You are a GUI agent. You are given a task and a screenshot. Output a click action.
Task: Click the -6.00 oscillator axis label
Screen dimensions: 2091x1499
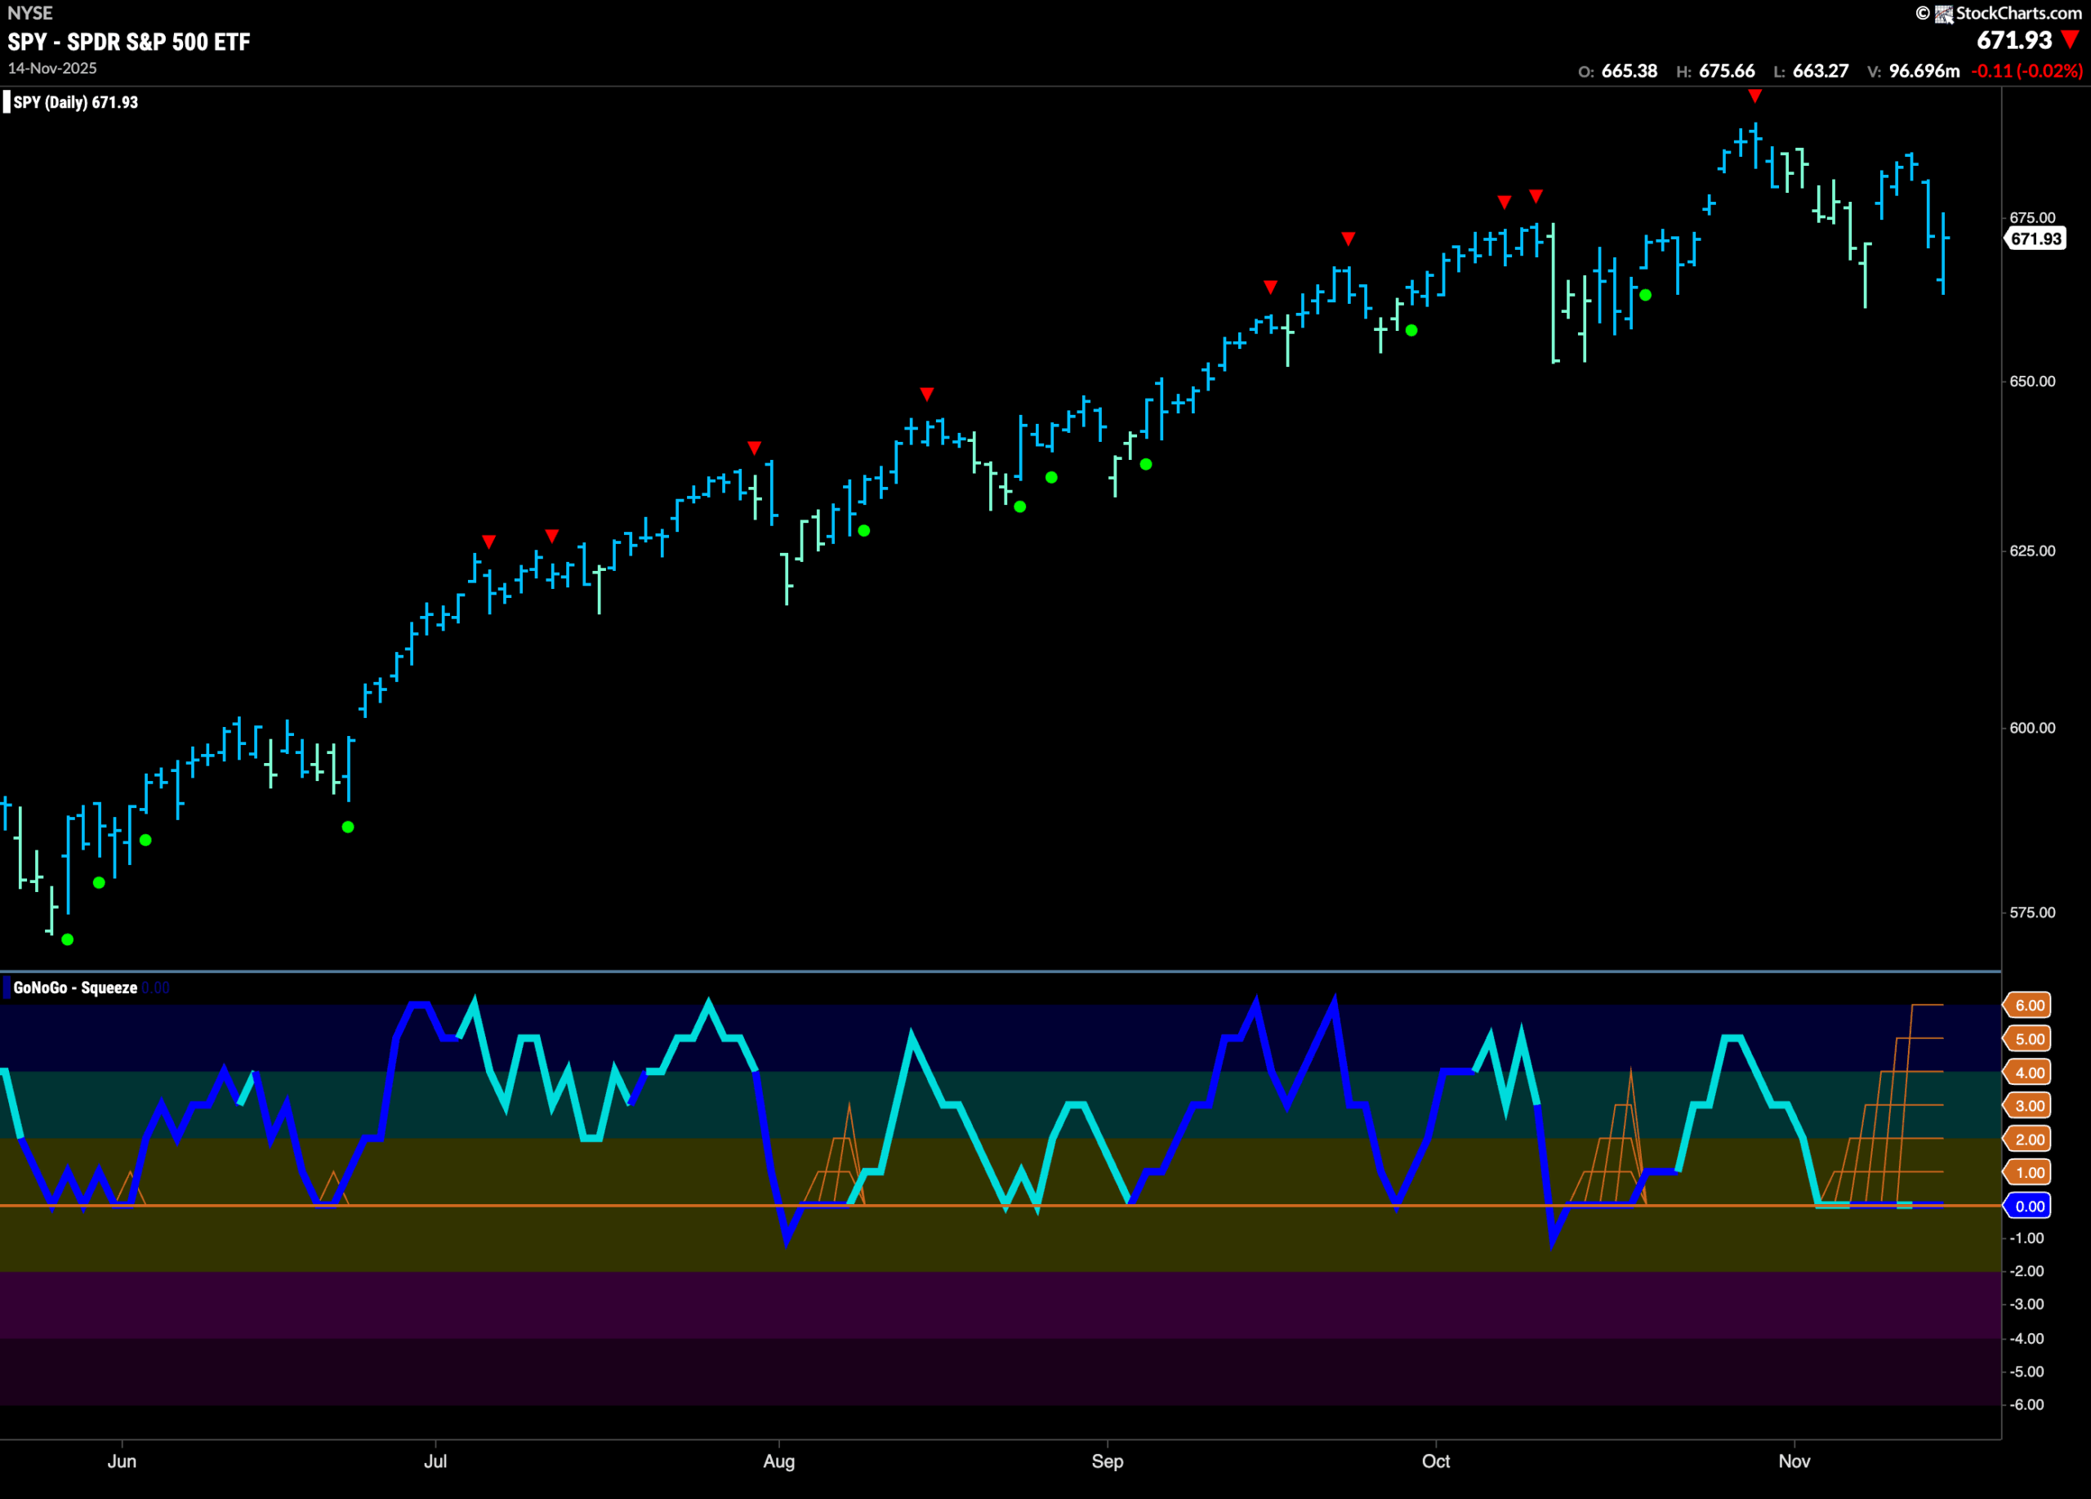tap(2027, 1405)
